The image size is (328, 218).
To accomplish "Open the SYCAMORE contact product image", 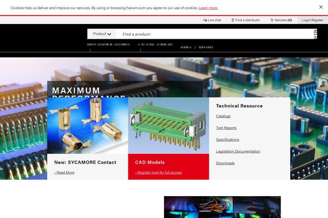I will pos(87,125).
